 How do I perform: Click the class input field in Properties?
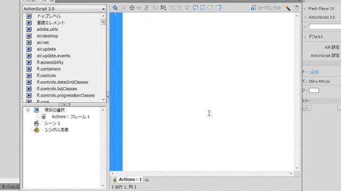325,27
